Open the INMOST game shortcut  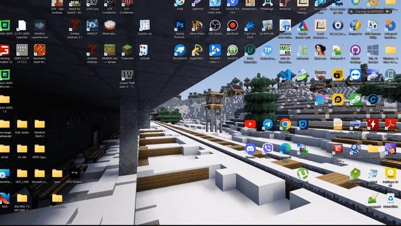(92, 26)
